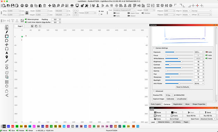
Task: Toggle the Lock inner objects switch
Action: [26, 22]
